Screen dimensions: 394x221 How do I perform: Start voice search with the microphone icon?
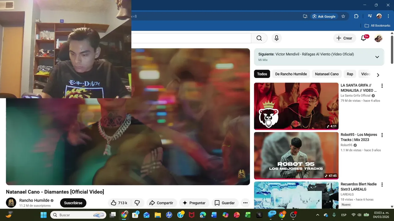point(276,38)
